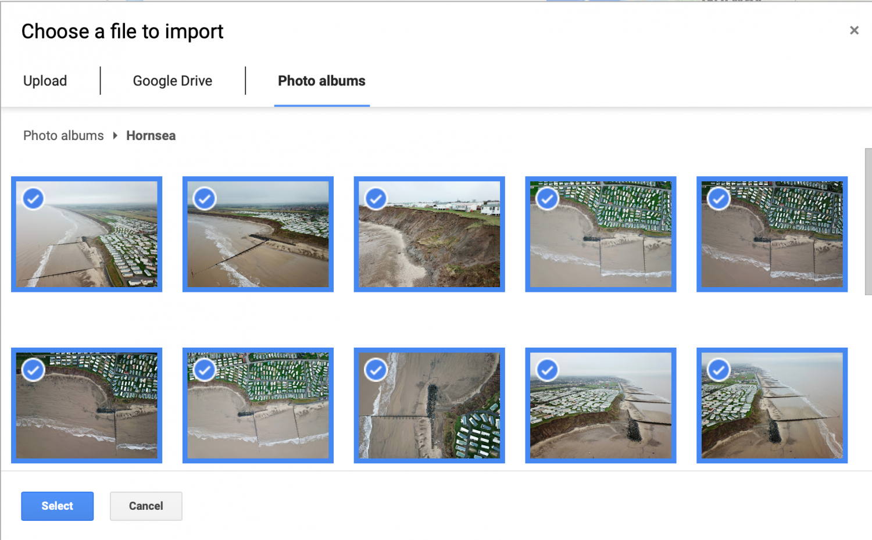
Task: Deselect the fourth caravan park overhead photo
Action: 547,198
